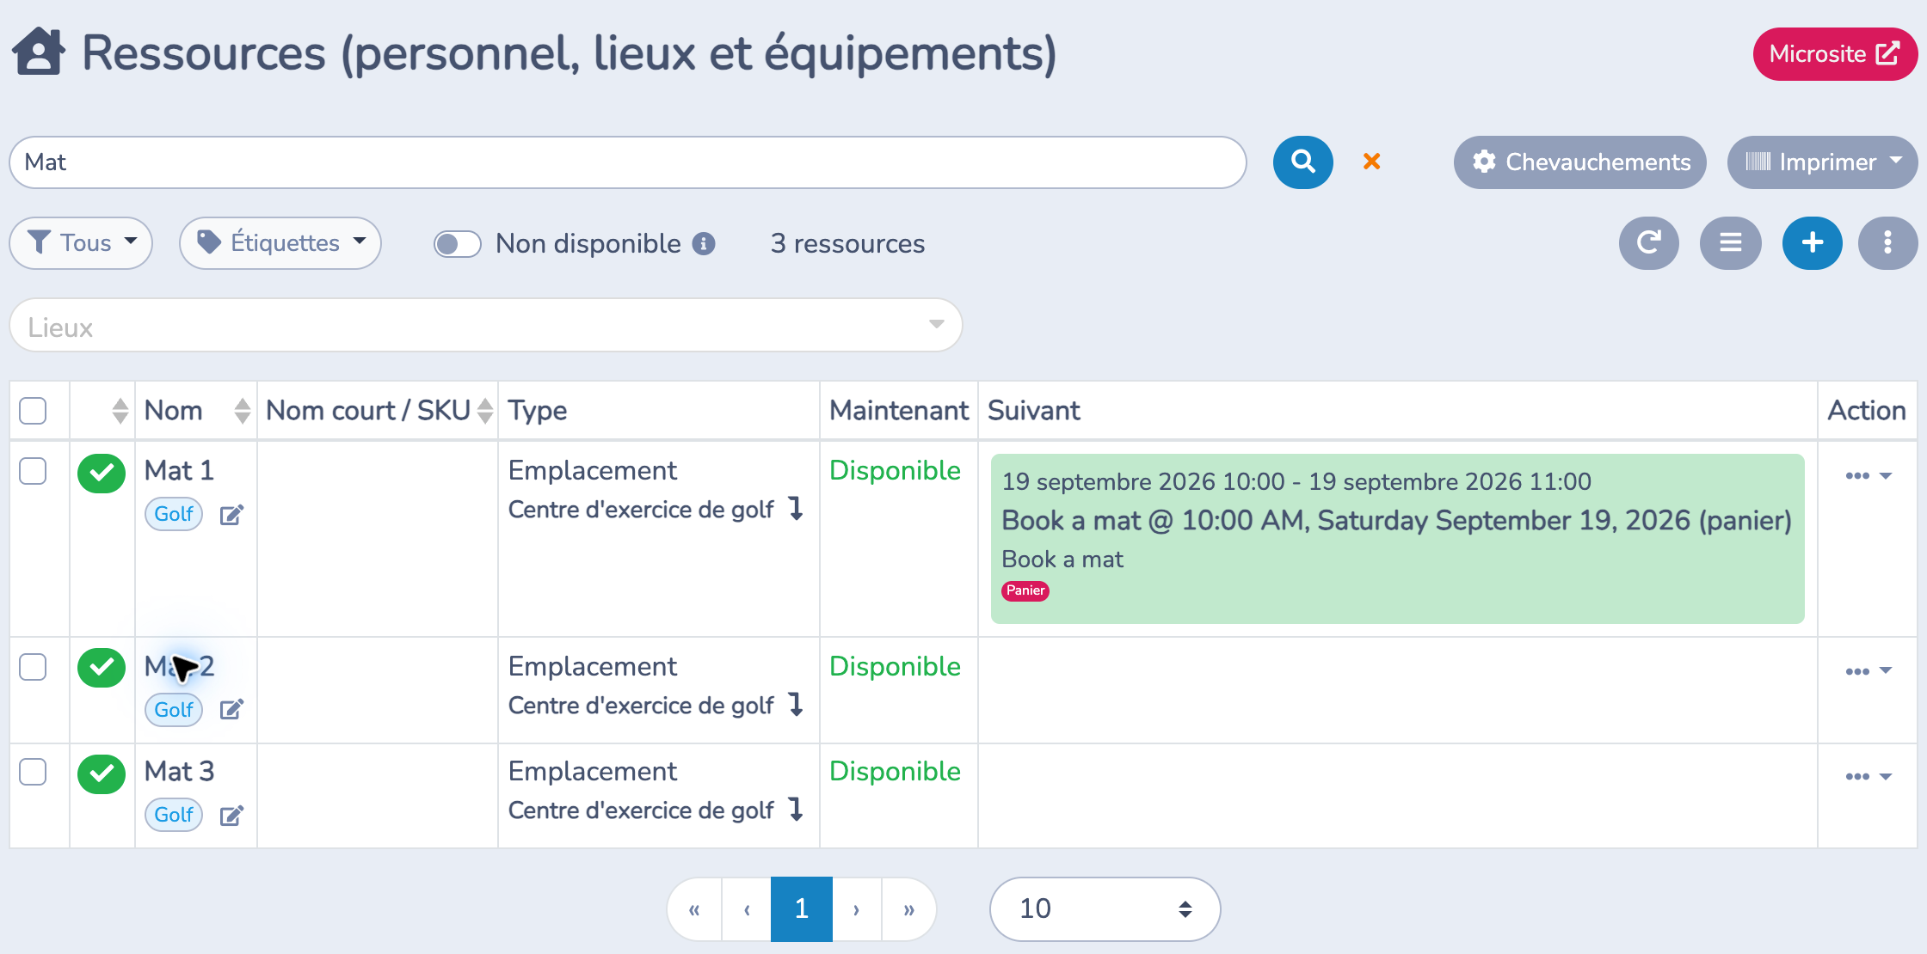Toggle the Non disponible switch
Screen dimensions: 1927x954
click(457, 244)
